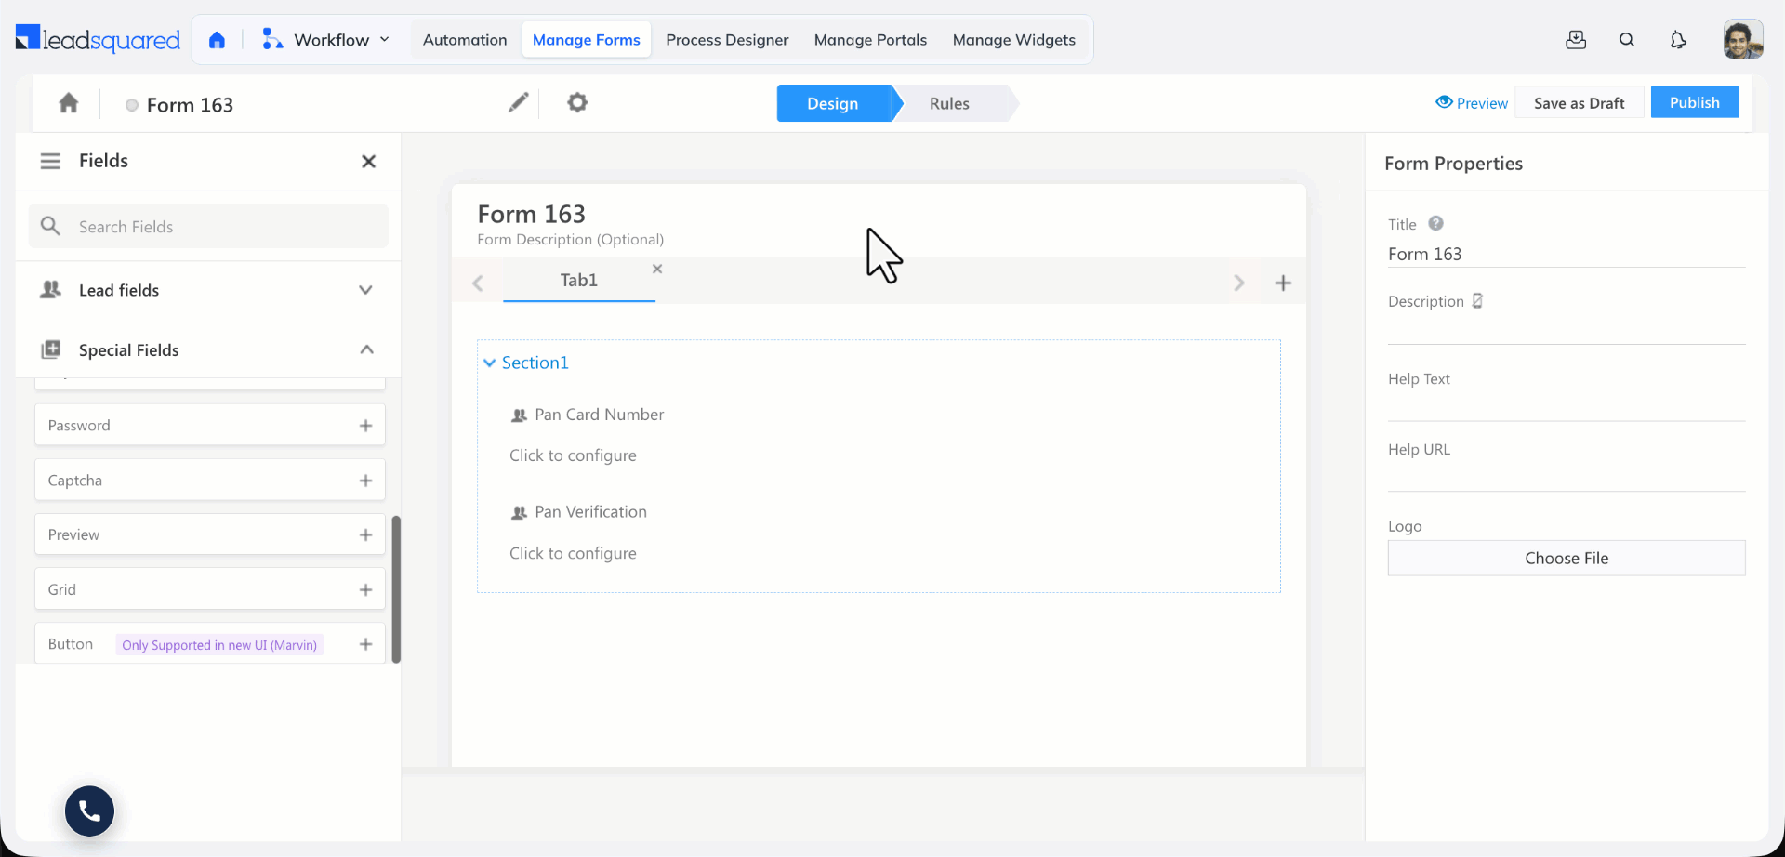Select the Pan Card Number field
The width and height of the screenshot is (1785, 857).
tap(588, 415)
